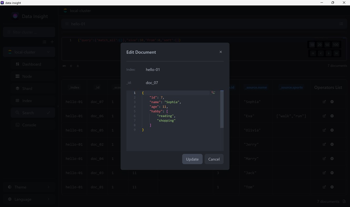Click the doc_07 _id value in dialog

152,83
